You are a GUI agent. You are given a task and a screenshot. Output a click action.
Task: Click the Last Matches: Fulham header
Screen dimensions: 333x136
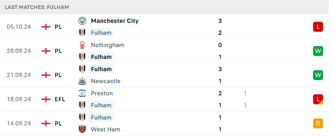pos(37,7)
